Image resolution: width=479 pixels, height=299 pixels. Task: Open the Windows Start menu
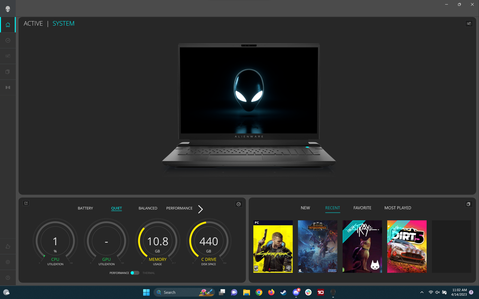[146, 292]
